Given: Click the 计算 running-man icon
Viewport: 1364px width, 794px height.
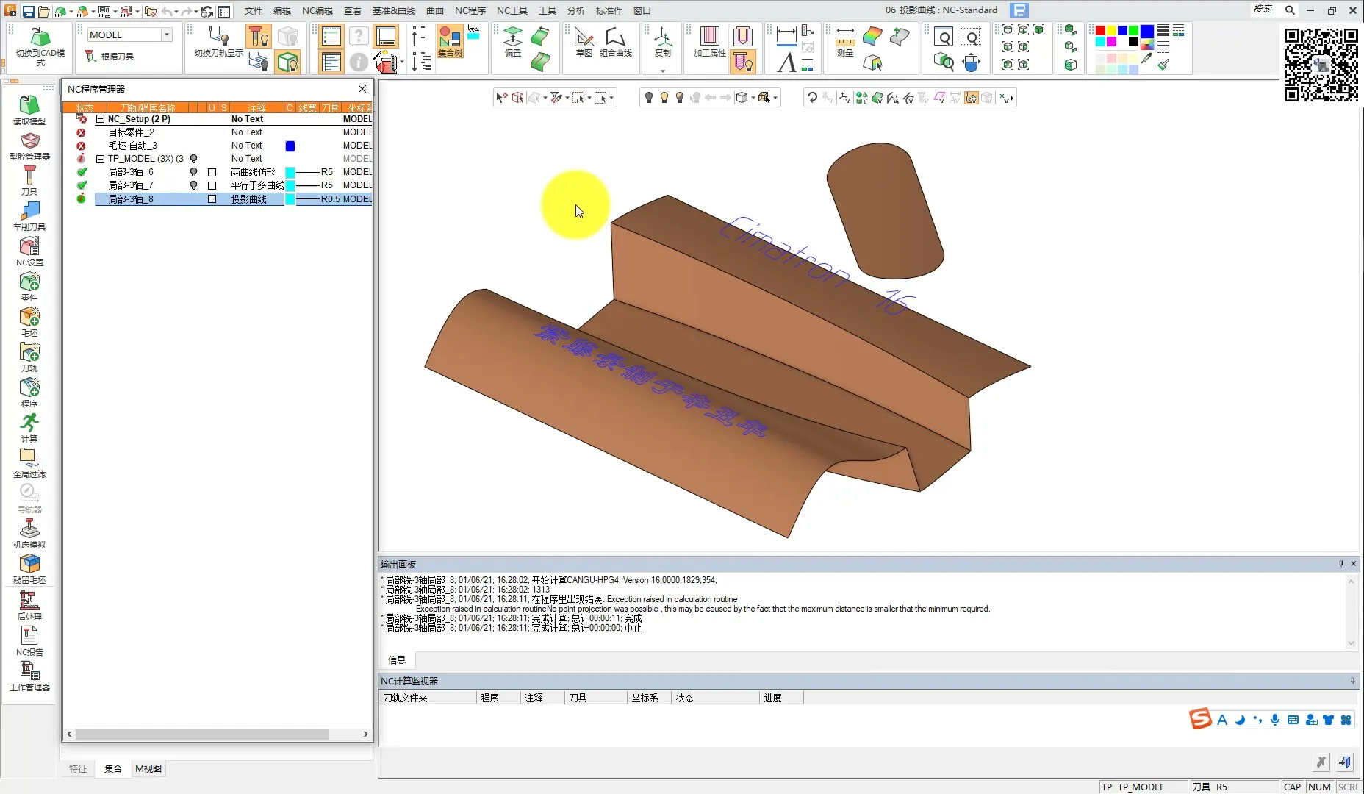Looking at the screenshot, I should (29, 426).
